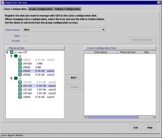Select the c2t11d0 disk icon
Image resolution: width=162 pixels, height=138 pixels.
[x=20, y=86]
